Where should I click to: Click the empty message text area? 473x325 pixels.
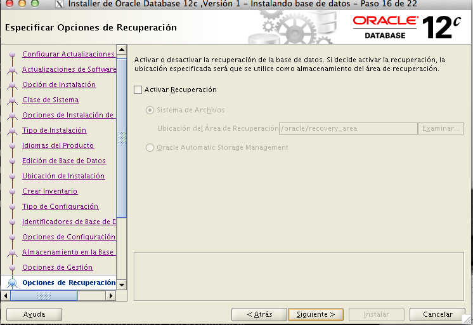(299, 276)
